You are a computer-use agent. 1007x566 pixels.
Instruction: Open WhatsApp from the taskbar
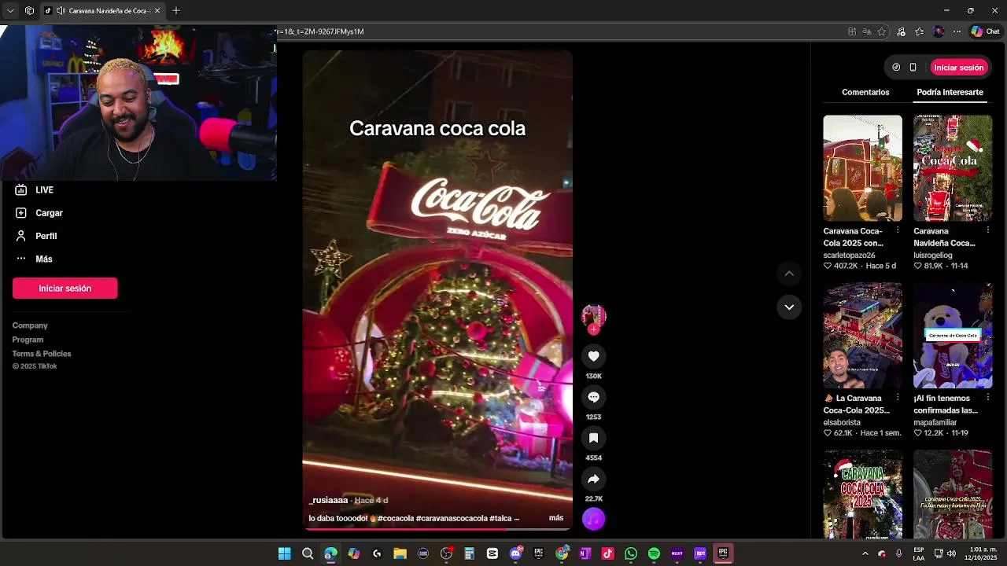[631, 553]
